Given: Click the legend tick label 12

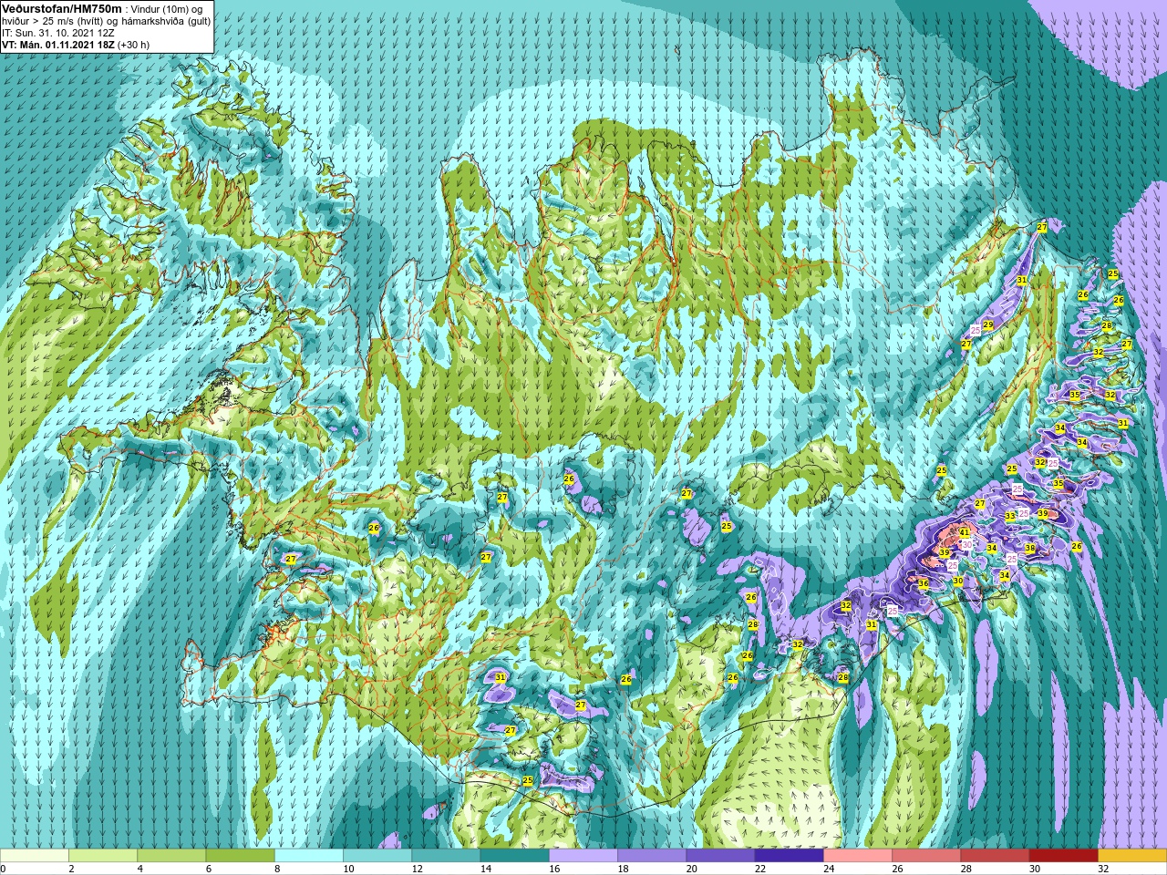Looking at the screenshot, I should 418,869.
